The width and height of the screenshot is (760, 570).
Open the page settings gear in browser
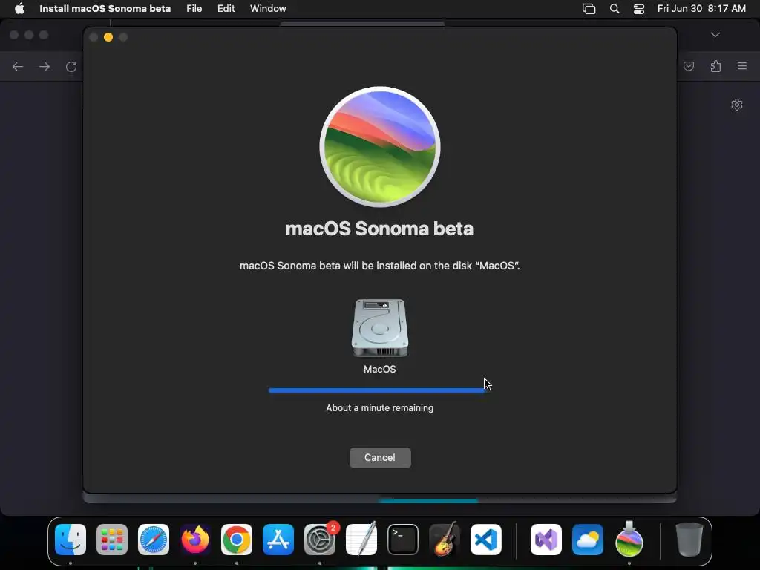click(x=737, y=105)
